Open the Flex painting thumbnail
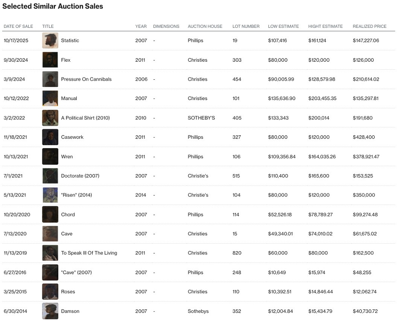The image size is (397, 320). point(50,60)
